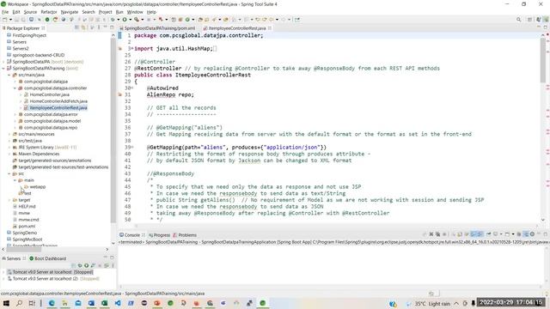Image resolution: width=550 pixels, height=309 pixels.
Task: Open the Window menu
Action: [135, 12]
